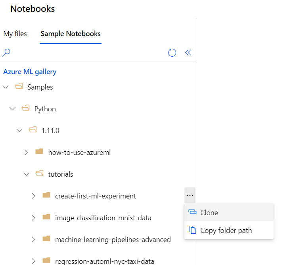
Task: Click the Python folder icon
Action: [25, 108]
